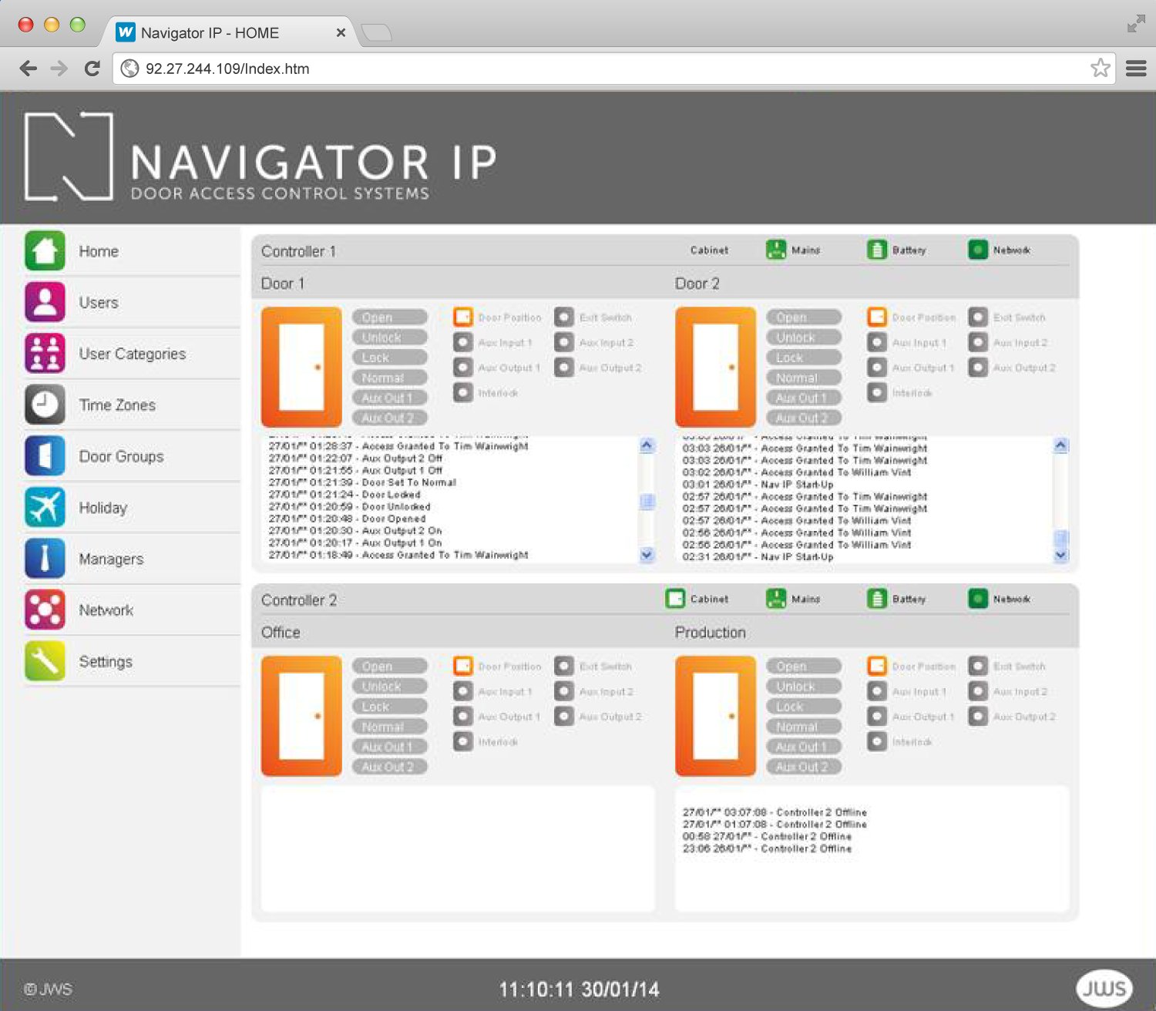
Task: Trigger Aux Out 2 for Door 1
Action: [x=390, y=418]
